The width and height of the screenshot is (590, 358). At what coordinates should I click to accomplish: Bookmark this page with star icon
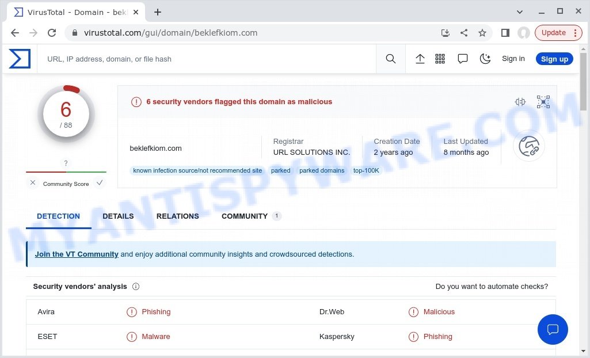(482, 33)
